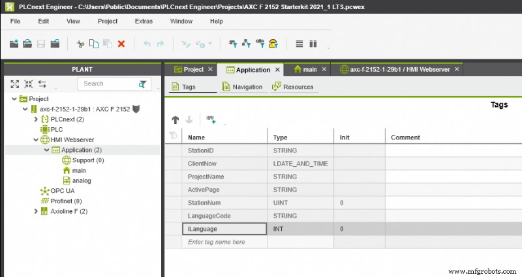Select the analog page in tree
This screenshot has width=522, height=277.
click(x=81, y=180)
